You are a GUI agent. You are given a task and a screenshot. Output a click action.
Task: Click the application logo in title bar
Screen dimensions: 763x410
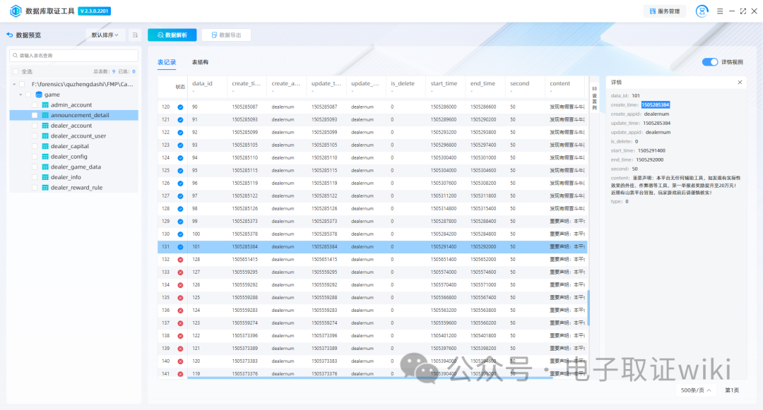click(x=16, y=11)
